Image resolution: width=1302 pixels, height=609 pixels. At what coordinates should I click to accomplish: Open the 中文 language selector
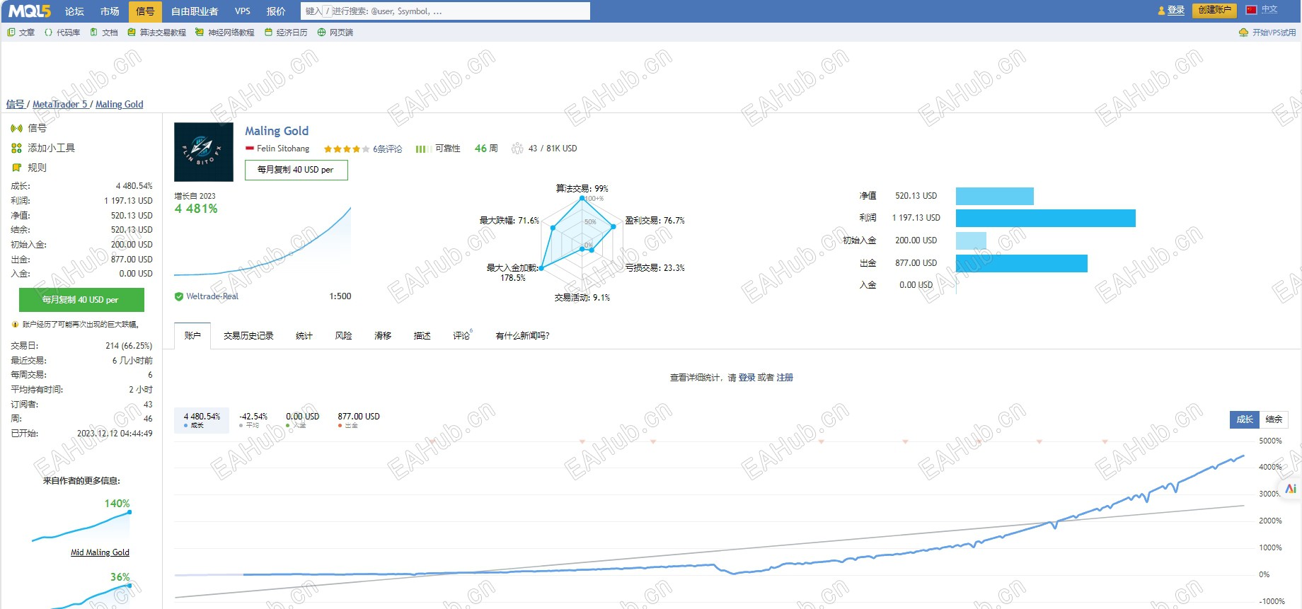click(x=1269, y=10)
